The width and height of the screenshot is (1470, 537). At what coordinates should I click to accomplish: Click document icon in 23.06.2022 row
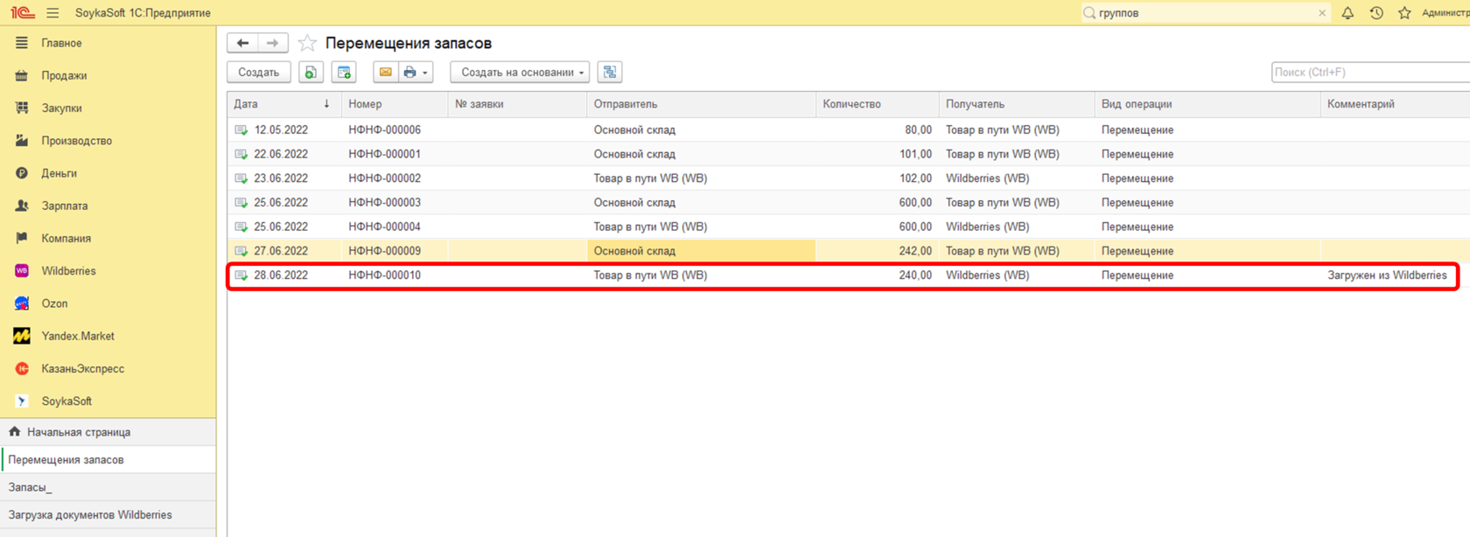tap(241, 178)
